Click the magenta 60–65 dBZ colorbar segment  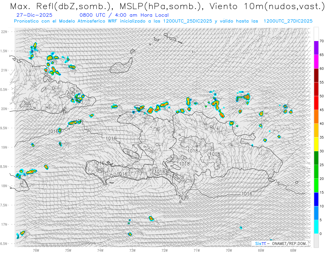316,62
